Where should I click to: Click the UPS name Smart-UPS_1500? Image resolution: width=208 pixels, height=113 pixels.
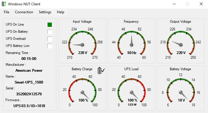(29, 82)
